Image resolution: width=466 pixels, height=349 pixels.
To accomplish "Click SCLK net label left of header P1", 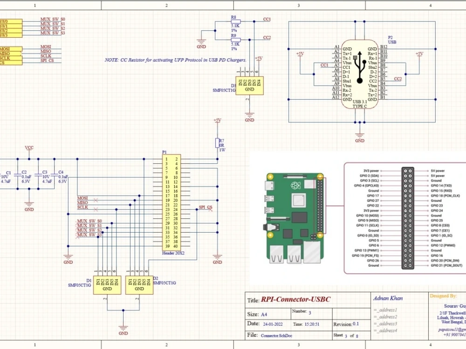I will pos(82,207).
